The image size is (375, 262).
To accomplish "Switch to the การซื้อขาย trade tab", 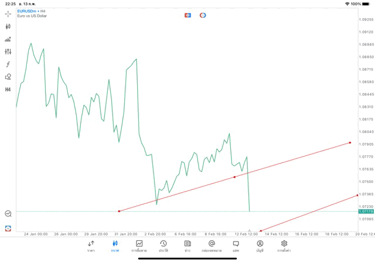I will coord(139,246).
